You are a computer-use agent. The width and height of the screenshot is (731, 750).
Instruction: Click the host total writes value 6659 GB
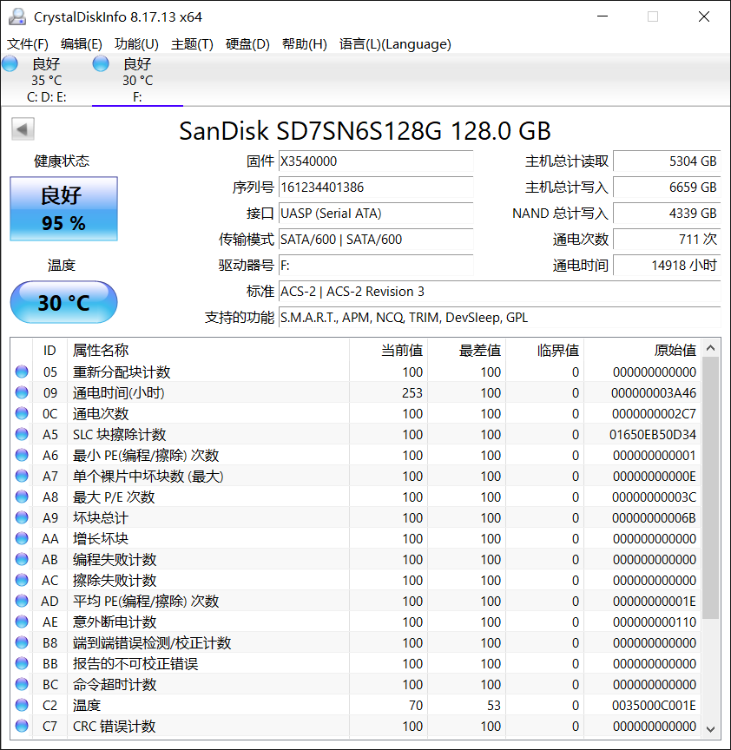click(667, 187)
